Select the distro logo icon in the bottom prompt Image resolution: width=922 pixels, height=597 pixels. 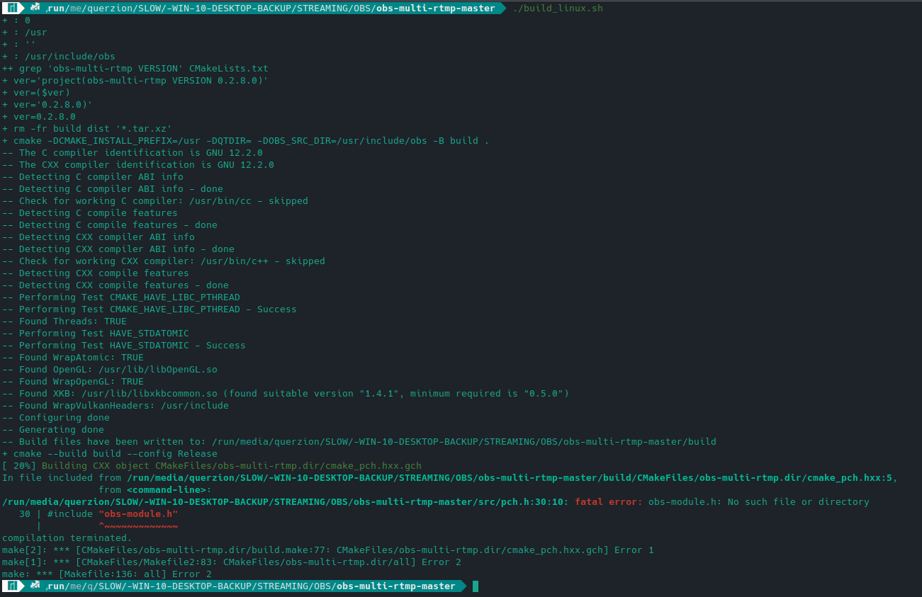pyautogui.click(x=11, y=586)
